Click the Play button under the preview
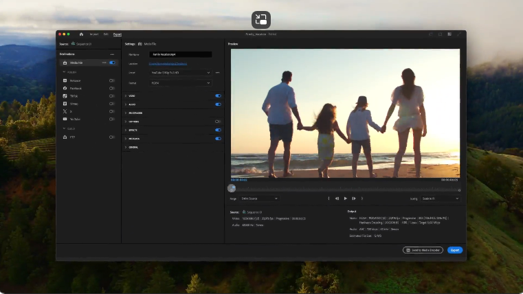The image size is (523, 294). point(345,198)
